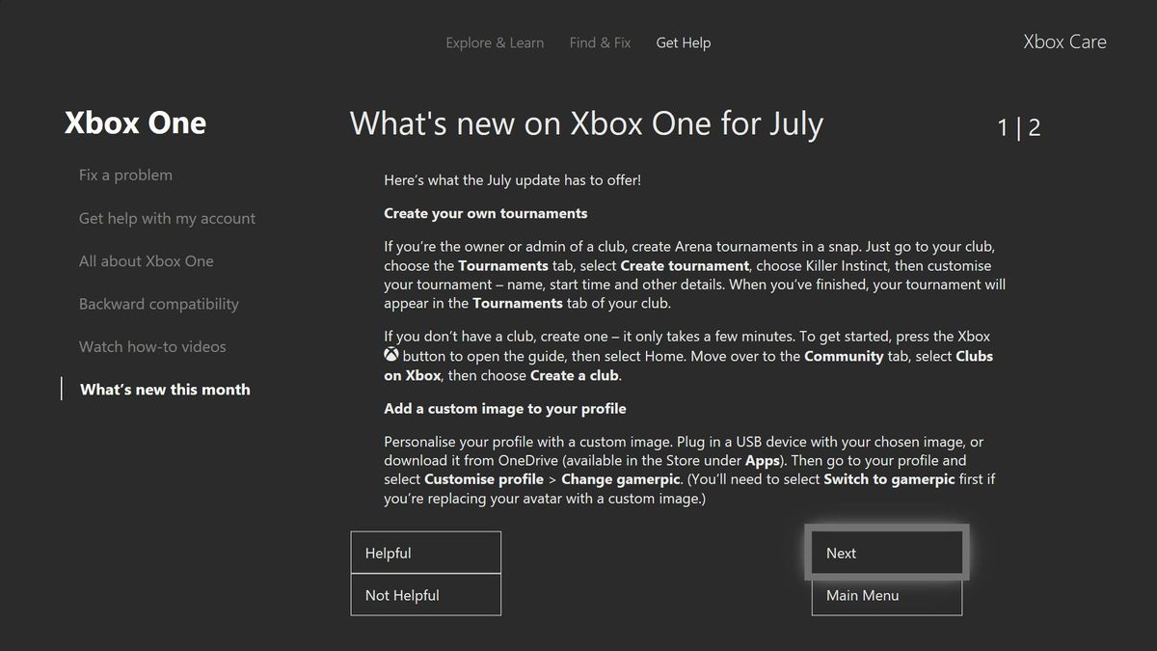Open the Explore & Learn section

[x=495, y=42]
